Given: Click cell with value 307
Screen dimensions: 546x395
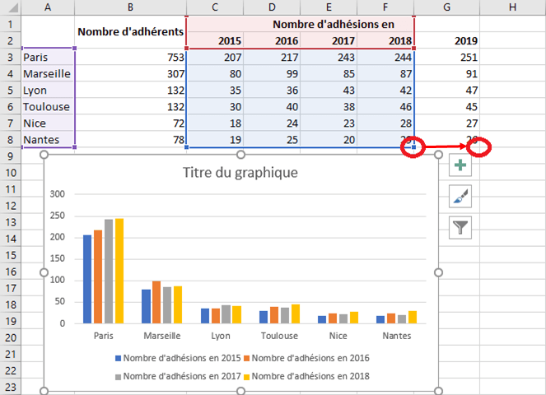Looking at the screenshot, I should pyautogui.click(x=130, y=73).
